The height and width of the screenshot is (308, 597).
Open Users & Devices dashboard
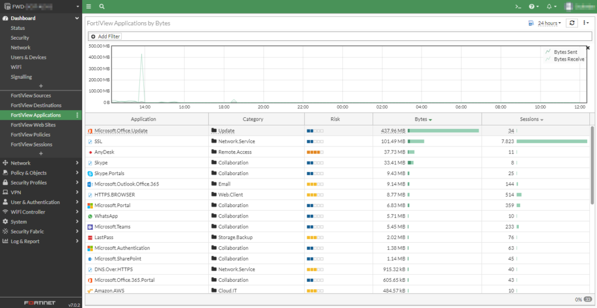(x=29, y=57)
